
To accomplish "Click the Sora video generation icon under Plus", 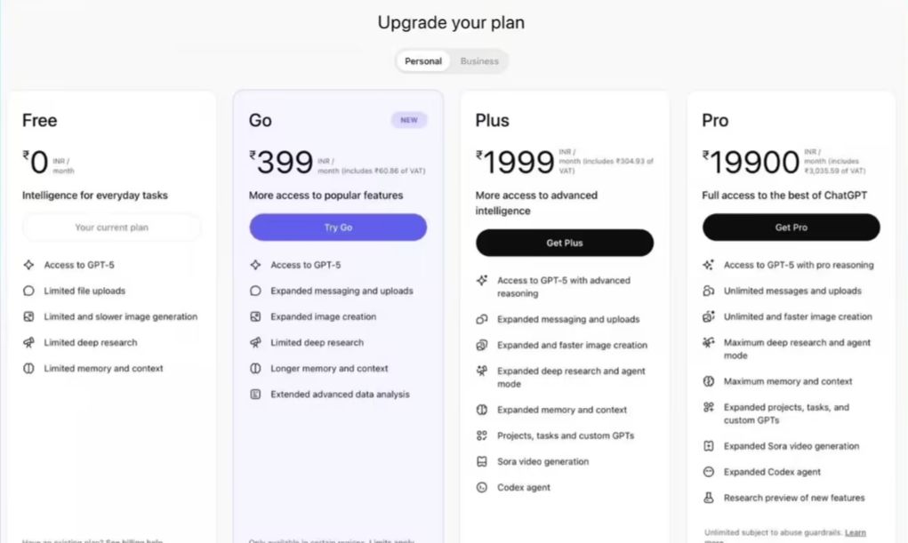I will 482,461.
